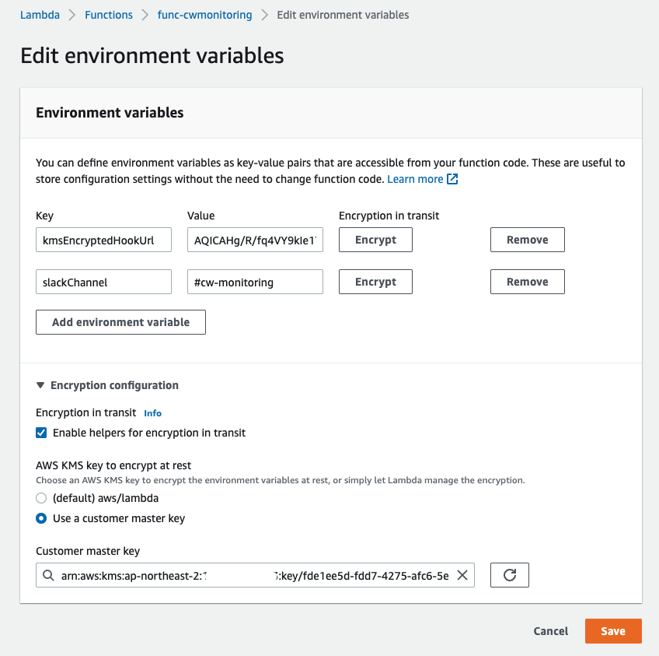659x656 pixels.
Task: Open the Learn more external link
Action: (422, 179)
